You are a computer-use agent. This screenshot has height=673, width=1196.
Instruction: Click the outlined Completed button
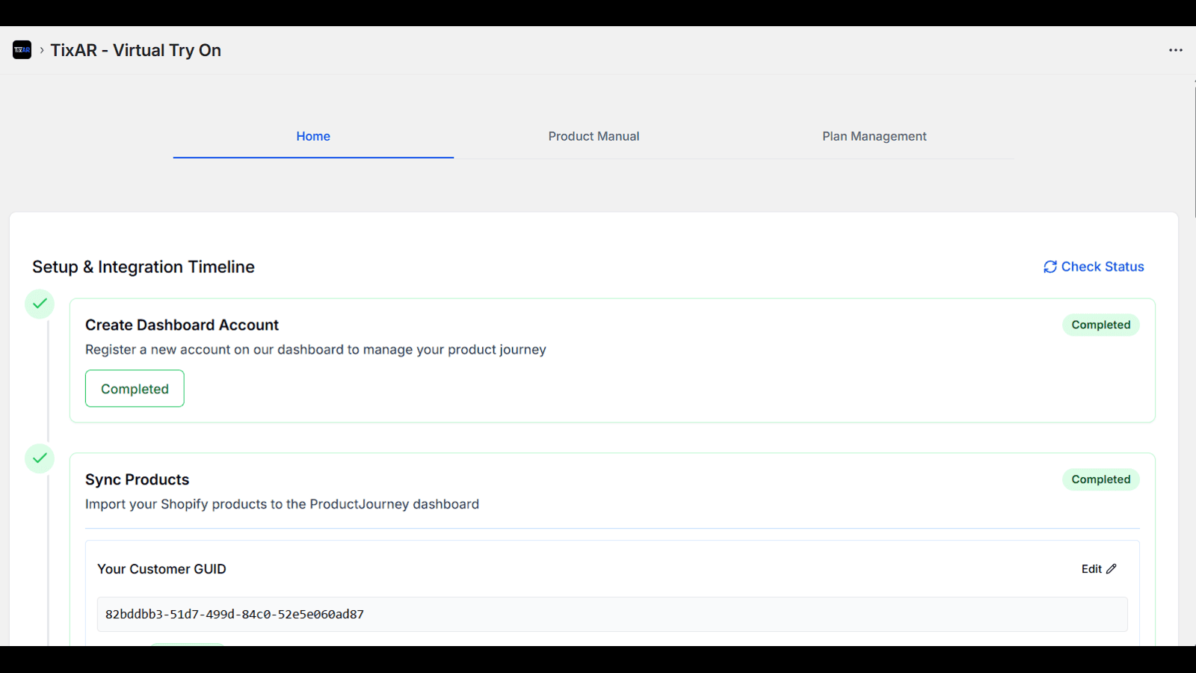(135, 389)
